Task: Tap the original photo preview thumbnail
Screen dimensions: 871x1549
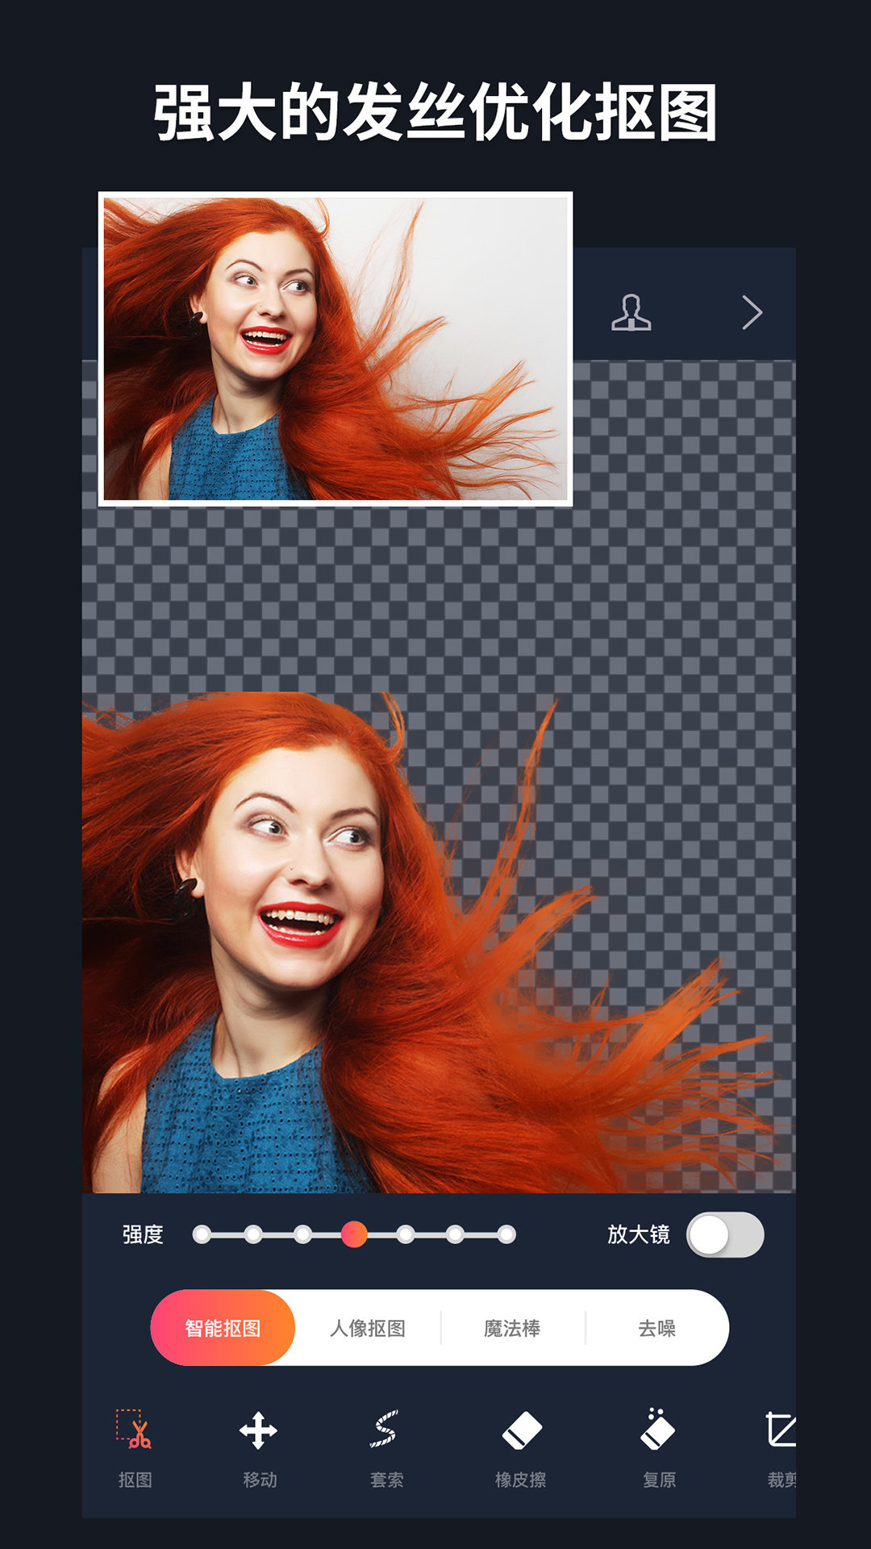Action: (335, 349)
